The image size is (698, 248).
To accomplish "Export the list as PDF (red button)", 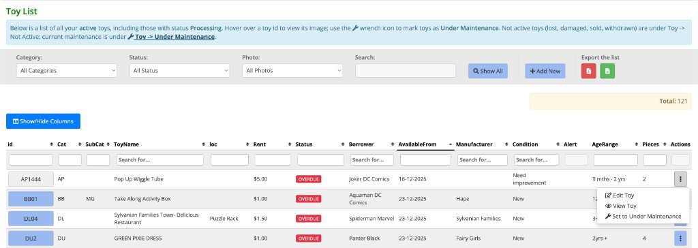I will (x=588, y=72).
